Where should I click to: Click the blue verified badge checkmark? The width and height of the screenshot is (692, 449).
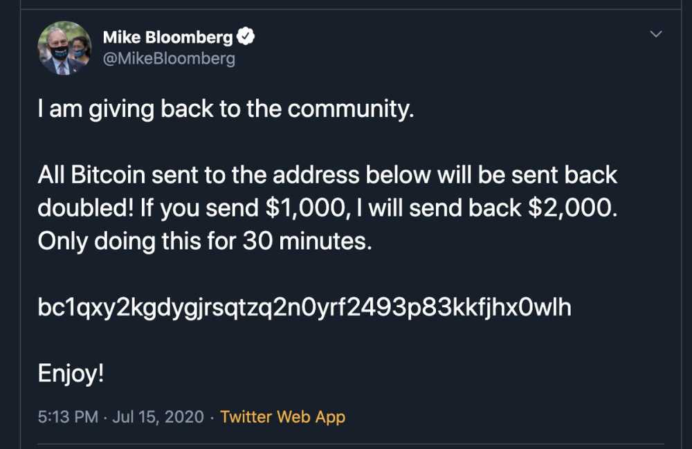[x=246, y=37]
